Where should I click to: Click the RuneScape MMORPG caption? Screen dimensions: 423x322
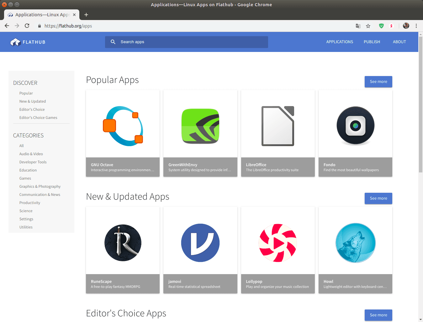click(x=123, y=284)
